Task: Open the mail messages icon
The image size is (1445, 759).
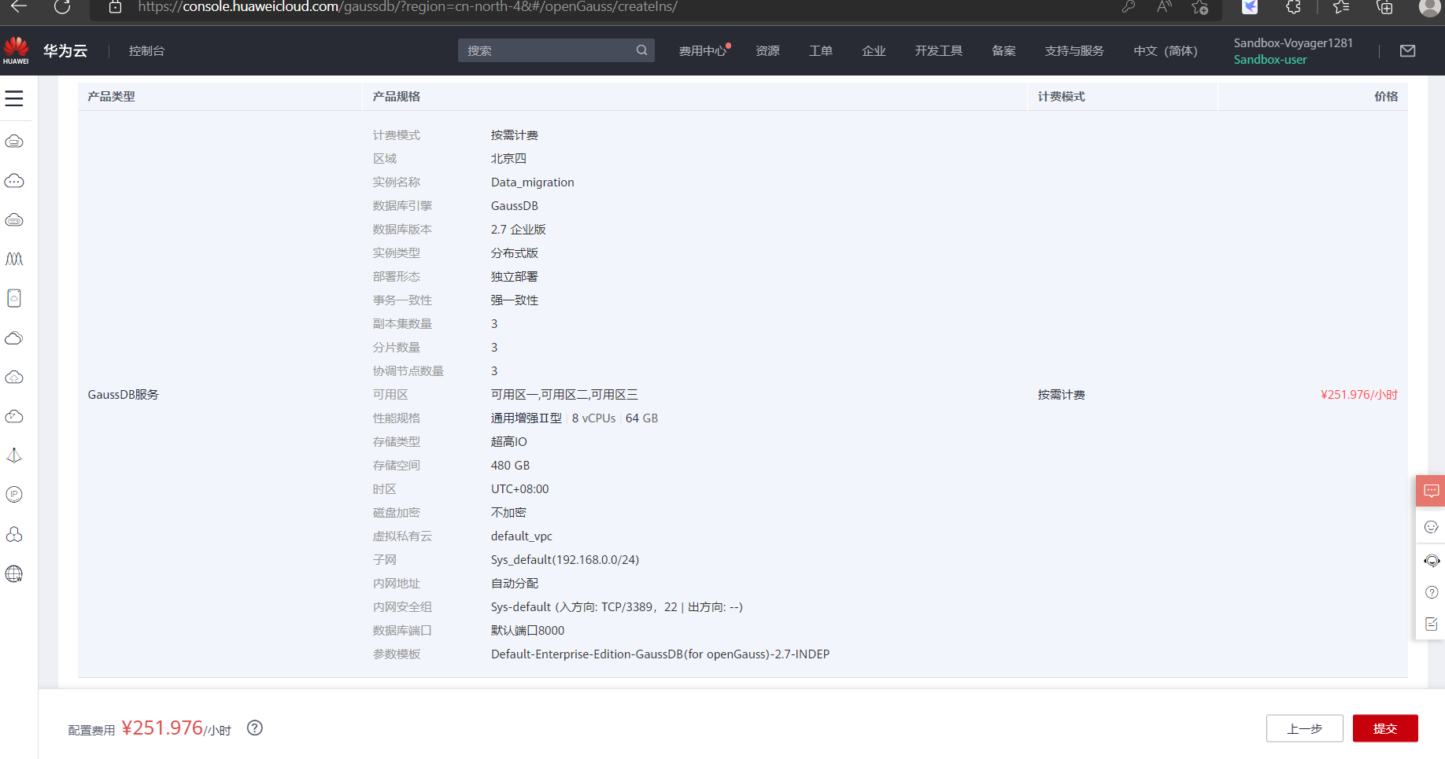Action: [1408, 50]
